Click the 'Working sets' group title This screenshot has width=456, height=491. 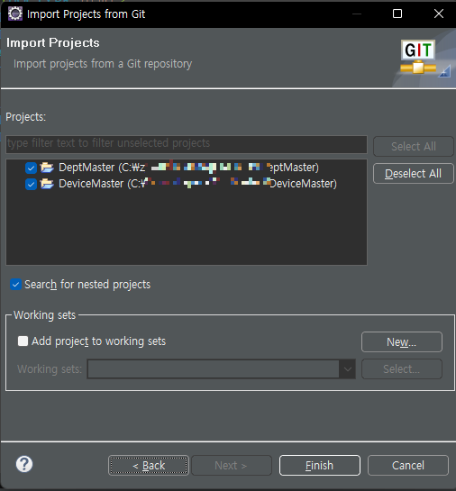(x=45, y=315)
